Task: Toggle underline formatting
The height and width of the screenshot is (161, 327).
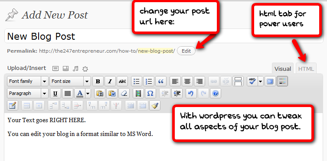Action: tap(55, 93)
